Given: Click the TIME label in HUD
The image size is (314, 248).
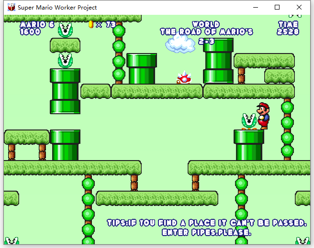Looking at the screenshot, I should pyautogui.click(x=288, y=24).
